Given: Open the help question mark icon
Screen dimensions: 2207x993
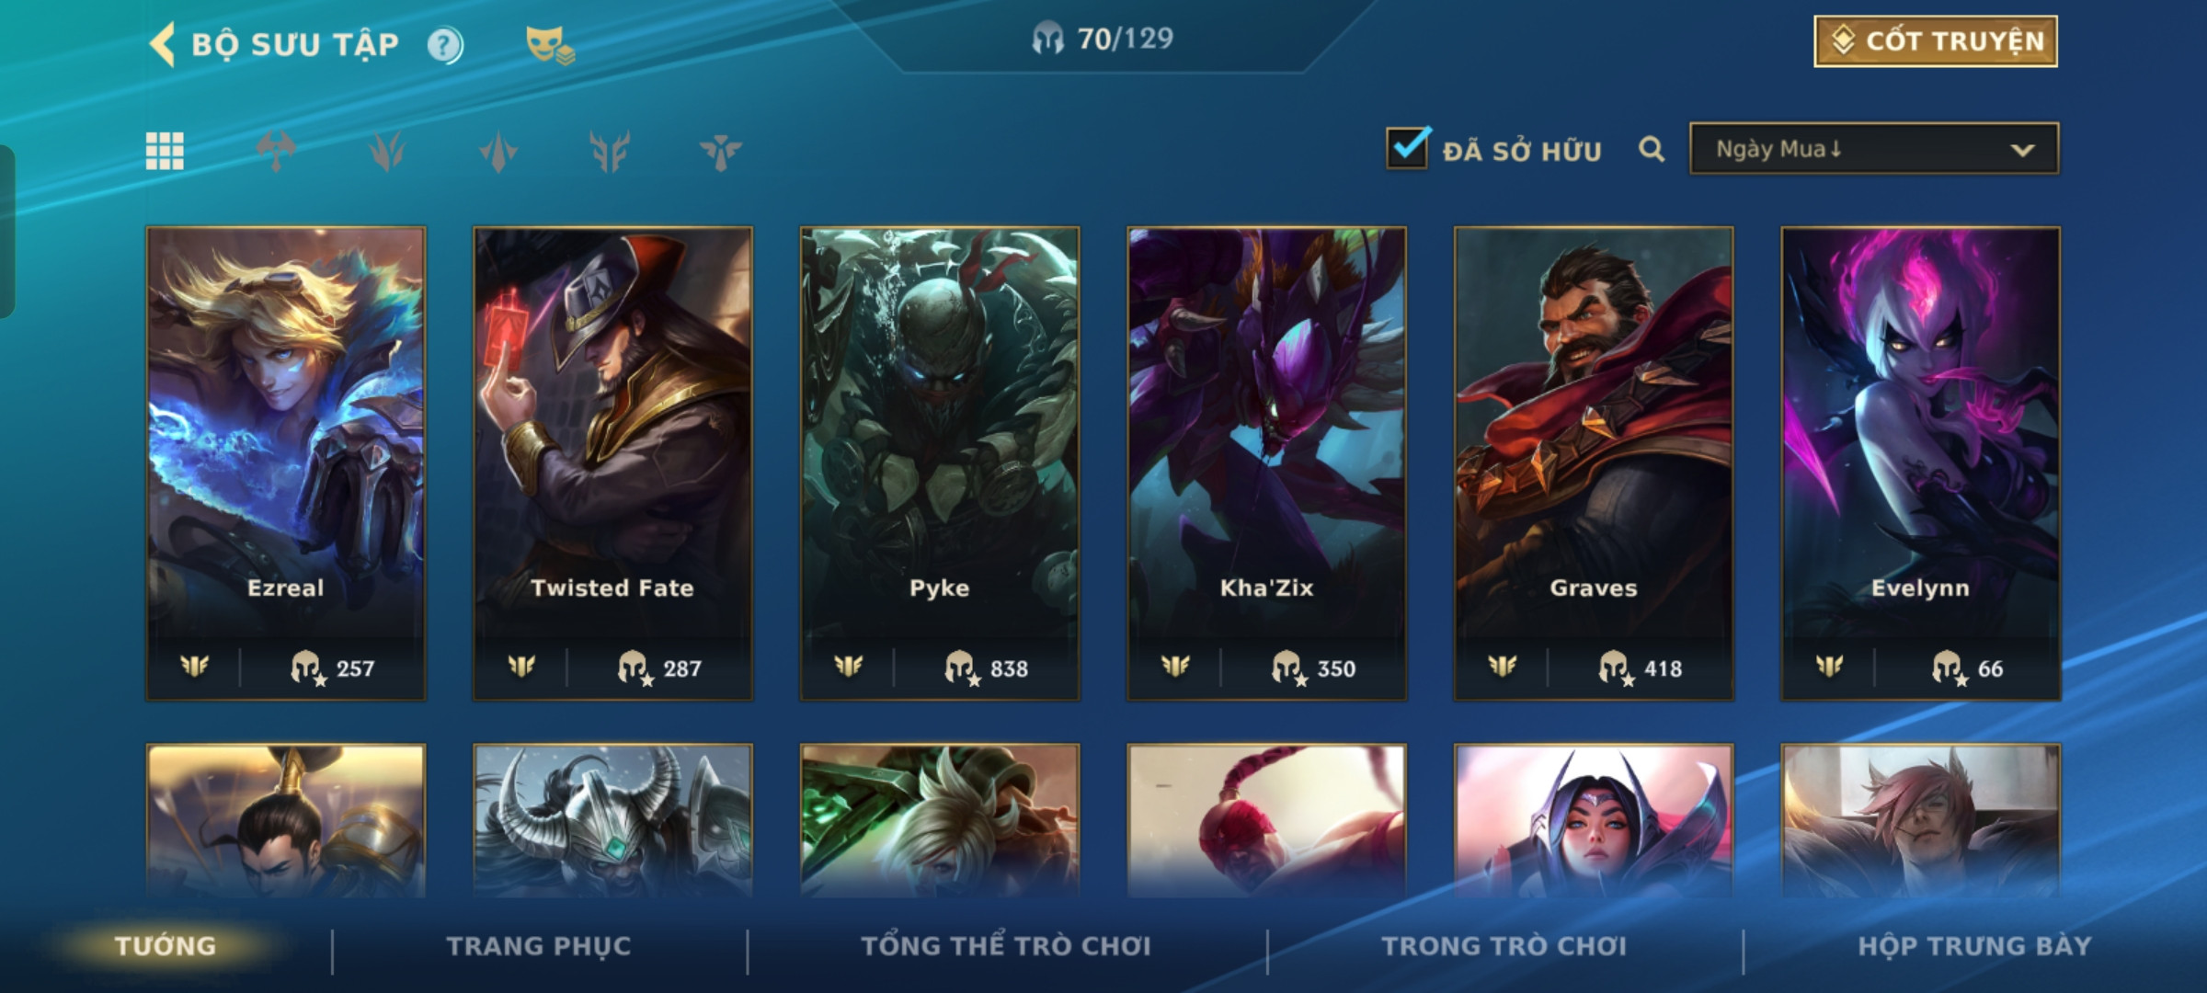Looking at the screenshot, I should (445, 45).
